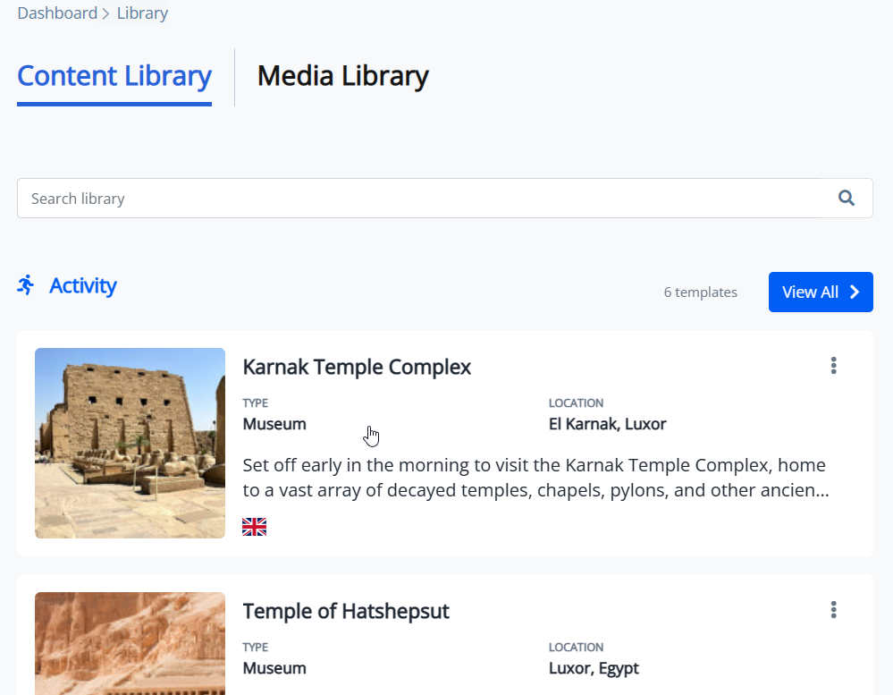This screenshot has width=893, height=695.
Task: Click the View All button
Action: click(x=821, y=292)
